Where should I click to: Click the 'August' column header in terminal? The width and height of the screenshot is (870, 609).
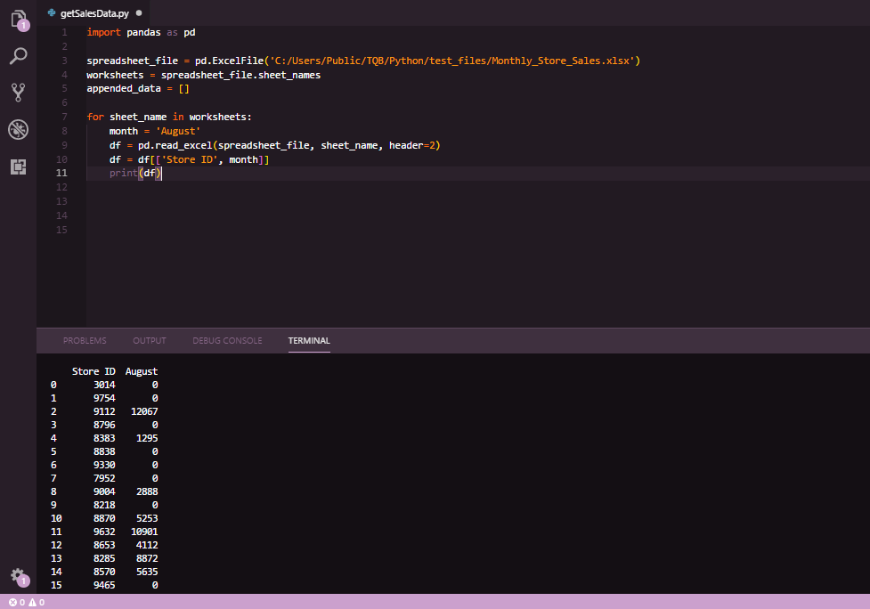coord(142,371)
